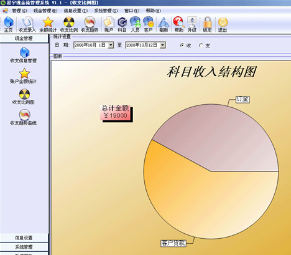Click the 锁定 padlock toolbar icon
Viewport: 291px width, 255px height.
coord(207,24)
